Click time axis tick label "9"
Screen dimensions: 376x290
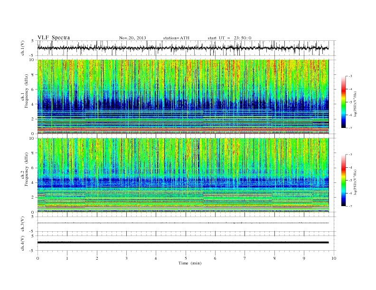(x=304, y=258)
